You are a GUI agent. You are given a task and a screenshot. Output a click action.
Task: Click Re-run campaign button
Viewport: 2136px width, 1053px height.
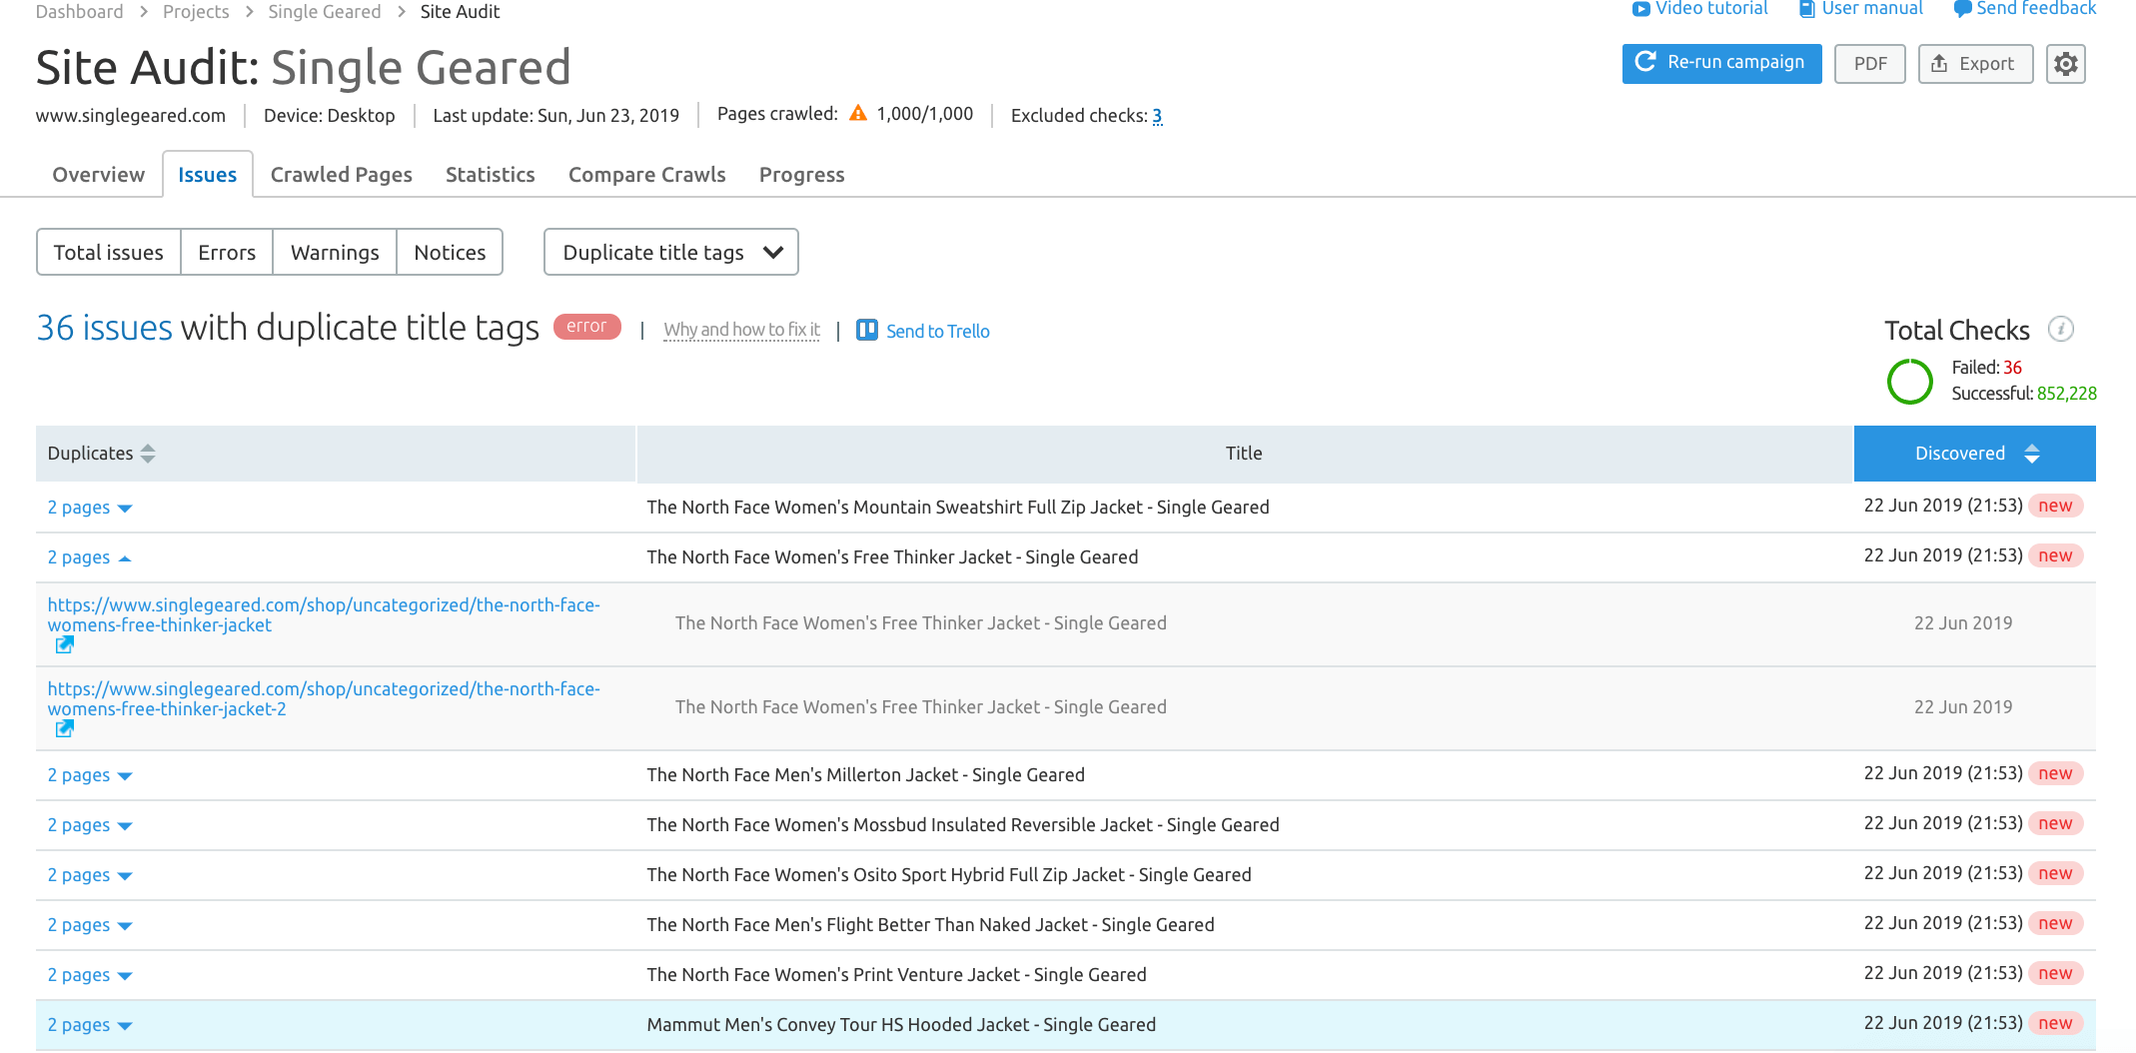(1721, 63)
